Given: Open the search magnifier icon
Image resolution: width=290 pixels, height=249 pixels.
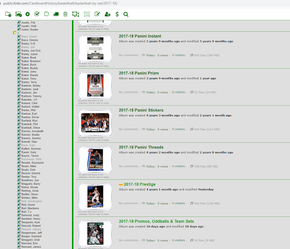Looking at the screenshot, I should coord(126,14).
